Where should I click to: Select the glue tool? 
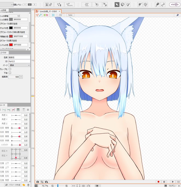(x=140, y=5)
